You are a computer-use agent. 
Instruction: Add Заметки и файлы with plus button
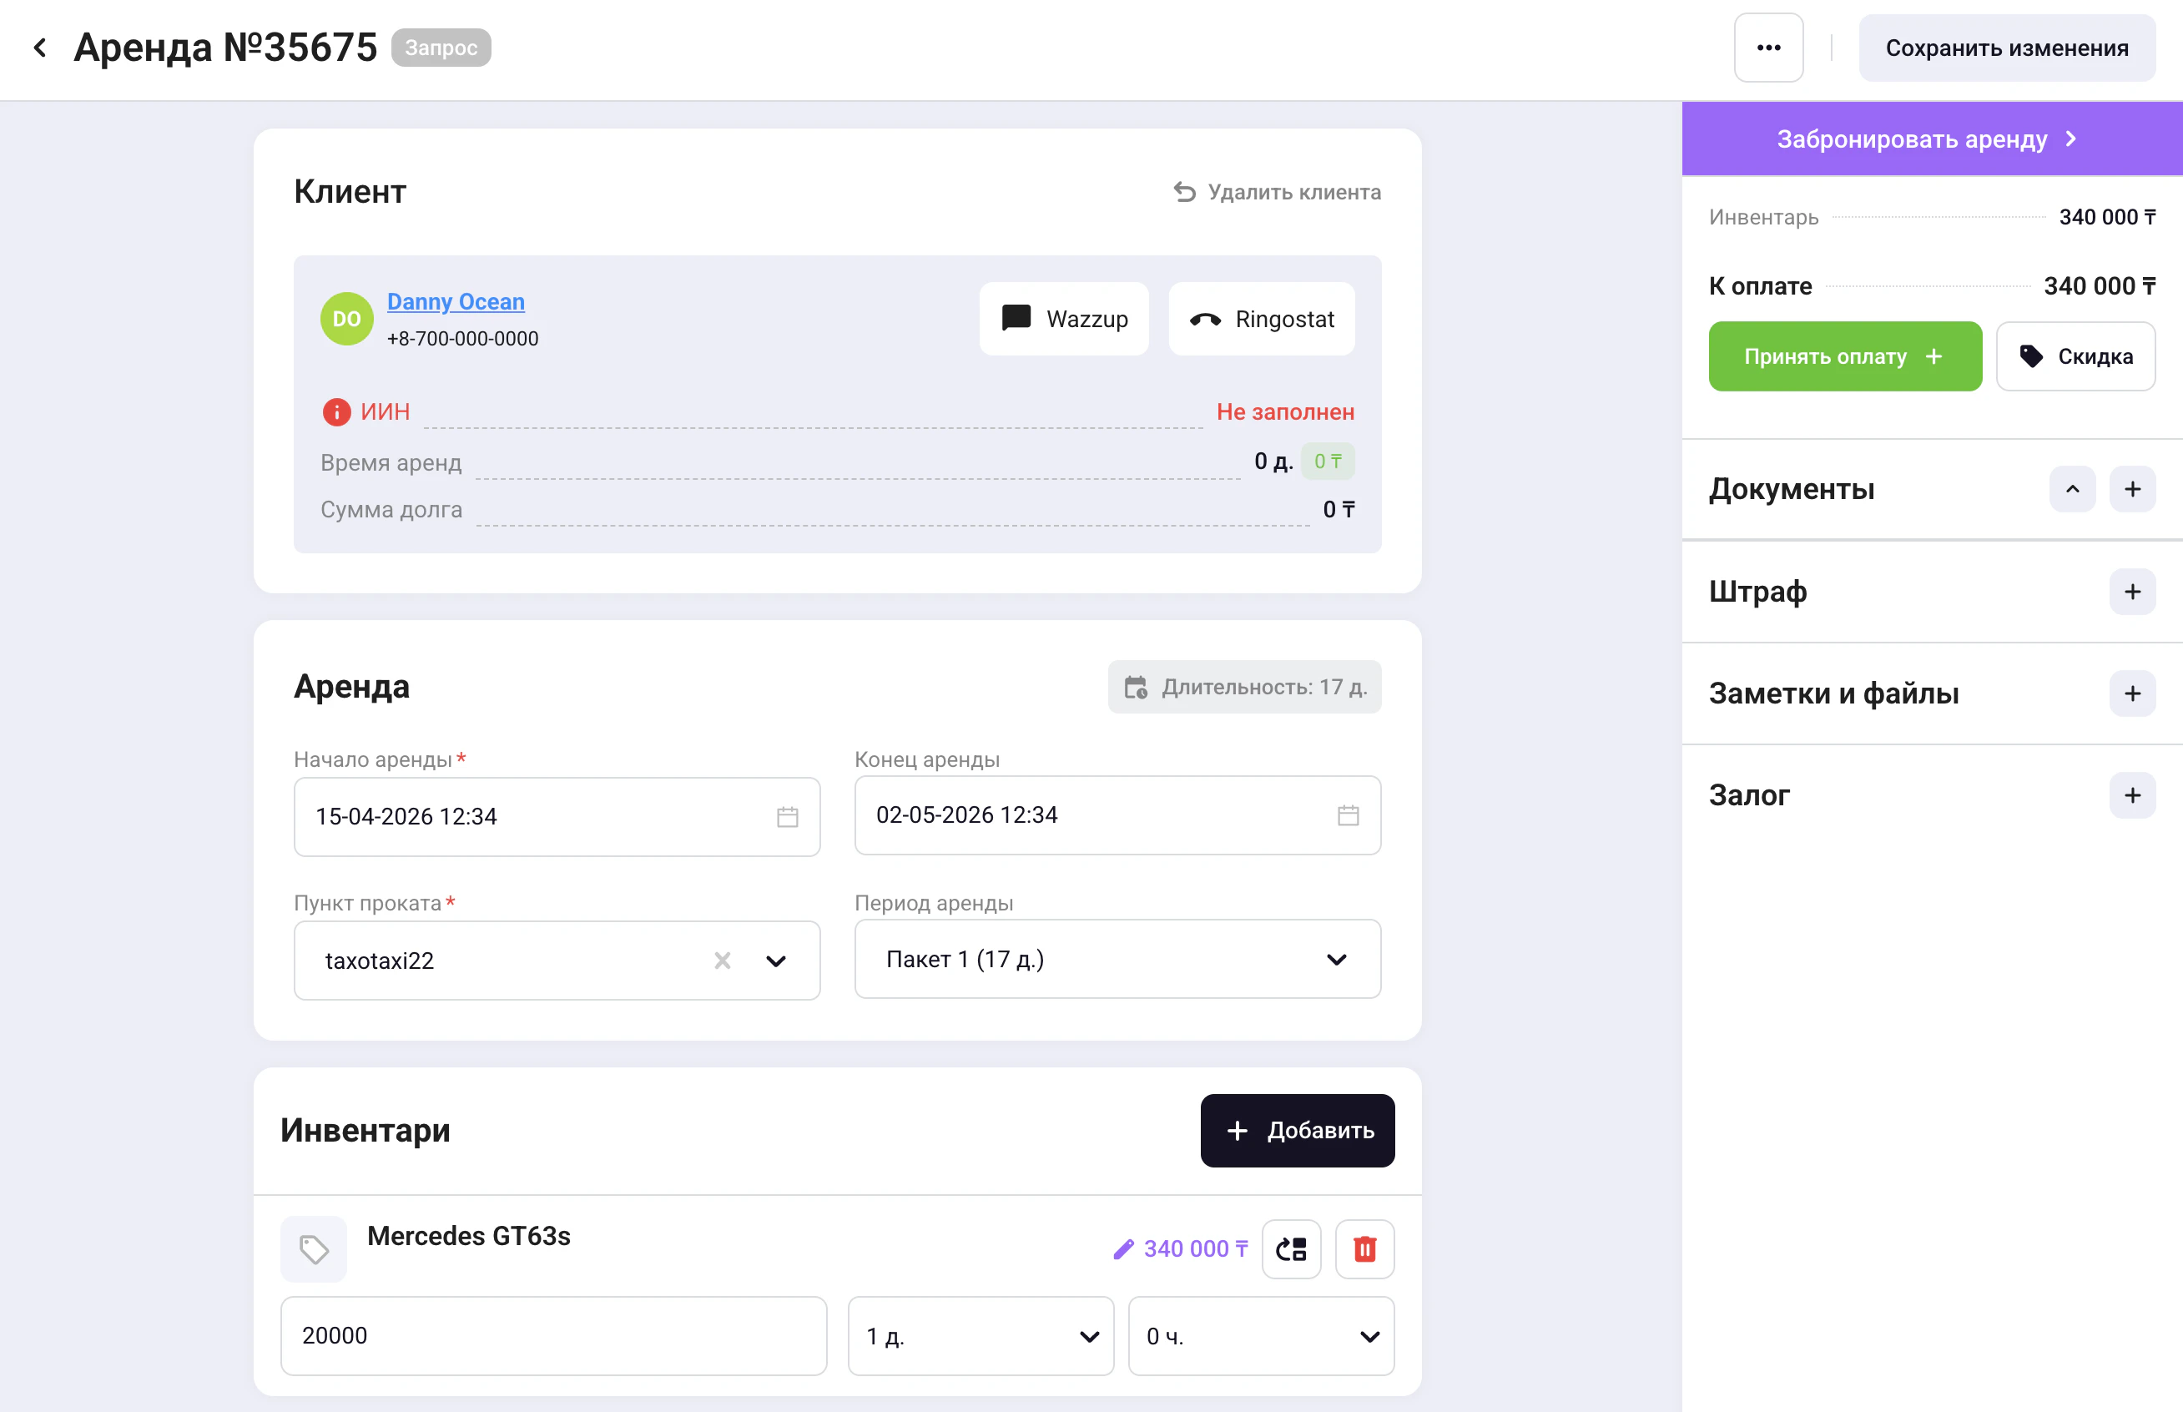click(2131, 693)
